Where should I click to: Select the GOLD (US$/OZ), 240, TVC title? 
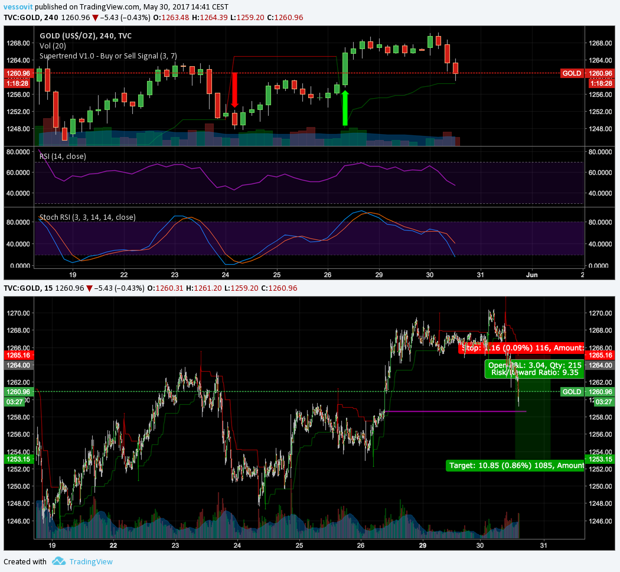tap(86, 36)
